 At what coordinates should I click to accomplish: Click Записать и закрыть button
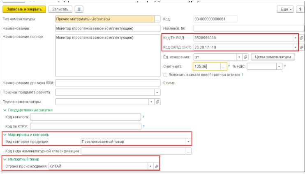click(x=24, y=9)
